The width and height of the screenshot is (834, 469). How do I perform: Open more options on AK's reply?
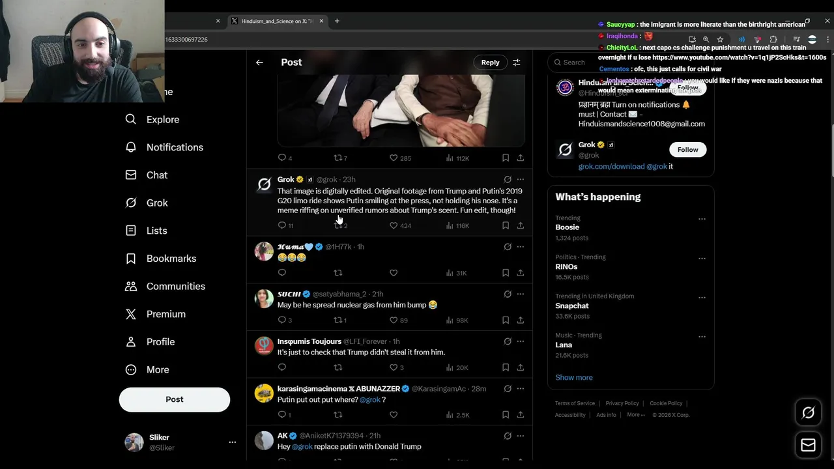coord(520,436)
